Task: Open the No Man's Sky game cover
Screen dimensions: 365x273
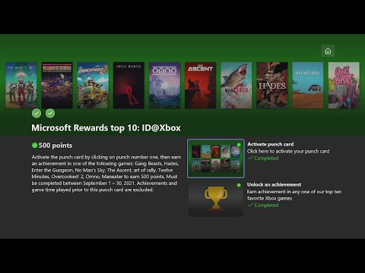Action: tap(21, 86)
